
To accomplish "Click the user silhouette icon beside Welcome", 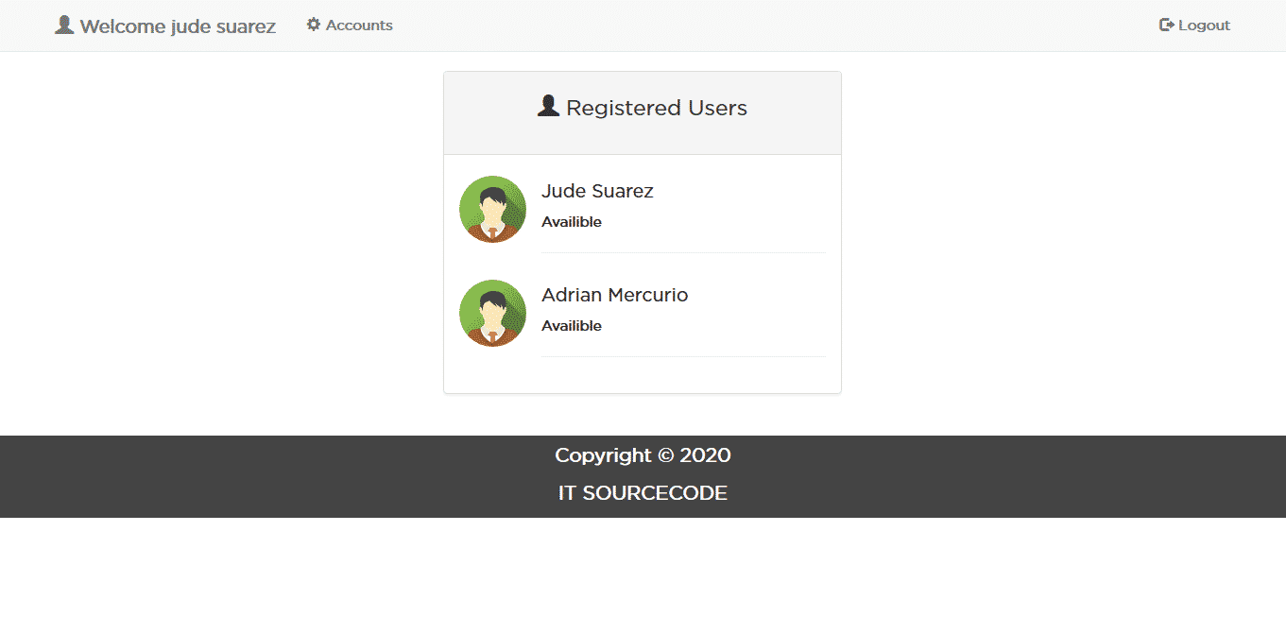I will [63, 25].
